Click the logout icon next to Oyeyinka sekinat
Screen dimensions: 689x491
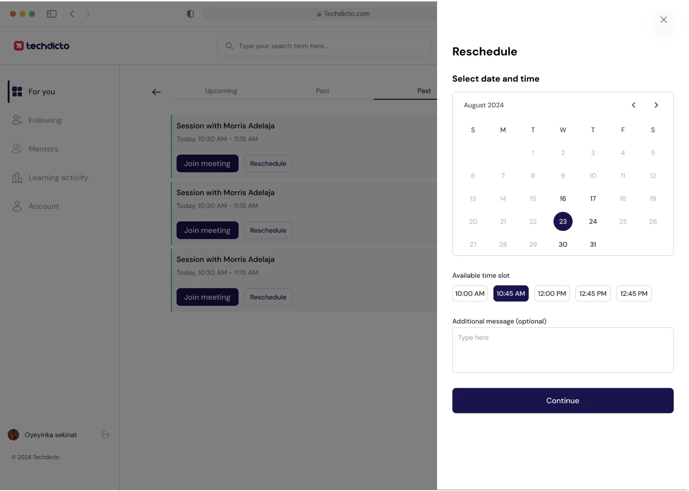pos(106,435)
